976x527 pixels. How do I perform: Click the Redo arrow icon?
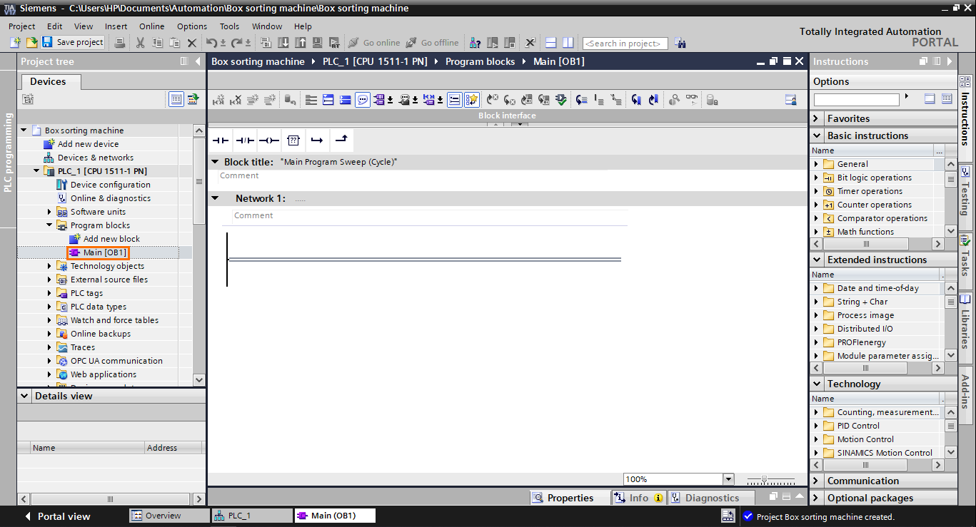tap(236, 43)
